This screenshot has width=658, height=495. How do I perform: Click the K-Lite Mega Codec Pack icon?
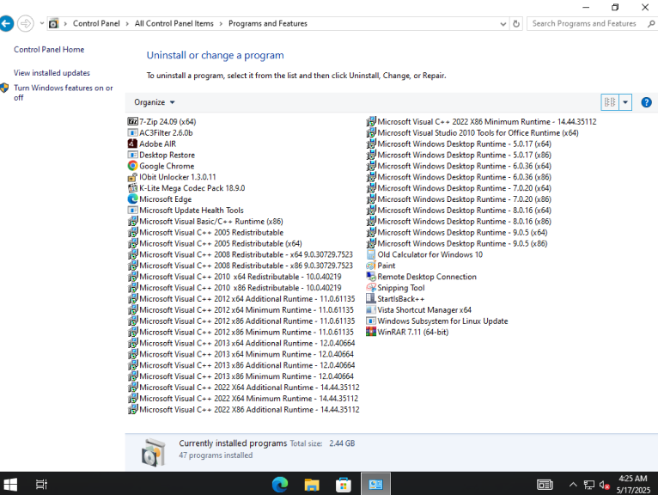pyautogui.click(x=132, y=188)
